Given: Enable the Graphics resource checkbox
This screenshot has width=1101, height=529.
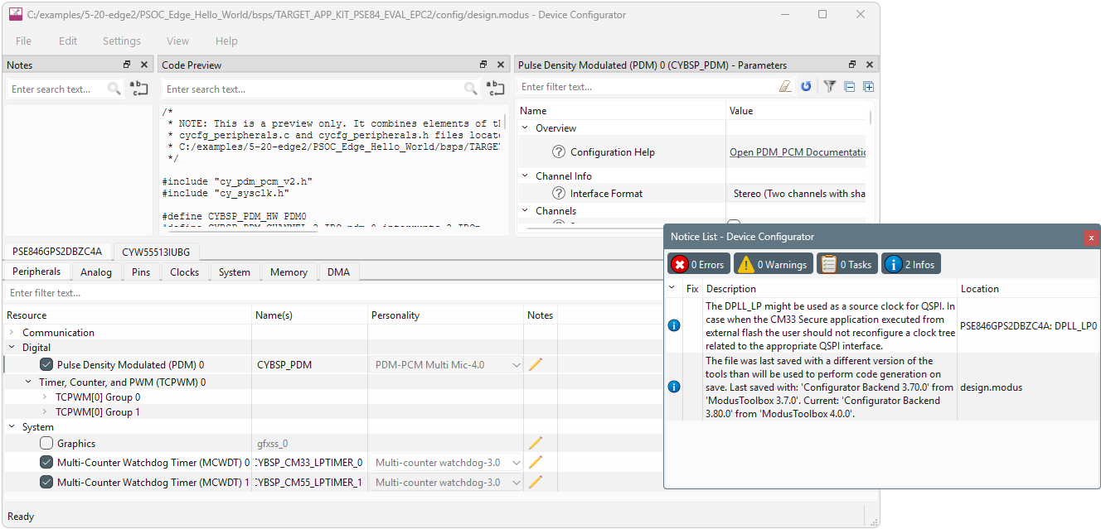Looking at the screenshot, I should pos(46,444).
